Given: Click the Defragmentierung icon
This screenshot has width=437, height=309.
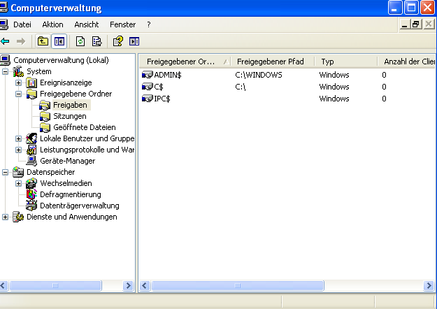Looking at the screenshot, I should (x=31, y=194).
